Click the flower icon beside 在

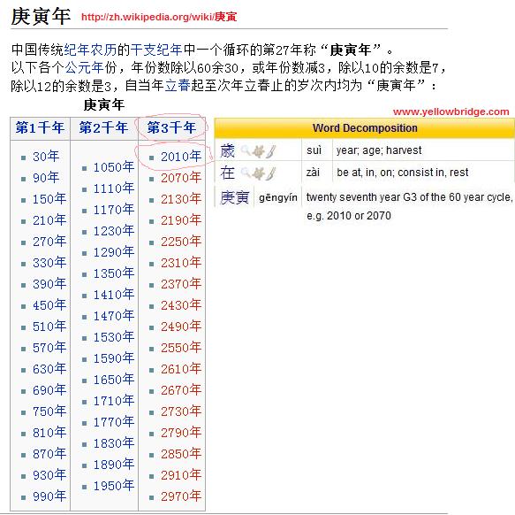pyautogui.click(x=259, y=173)
